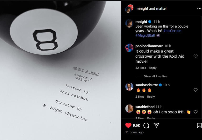Like paolocellammare's comment heart
Viewport: 202px width, 140px height.
pos(196,56)
